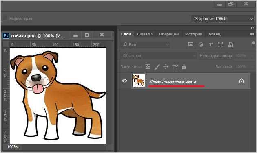Collapse the panel with double-arrow icon
Screen dimensions: 257x153
point(253,28)
